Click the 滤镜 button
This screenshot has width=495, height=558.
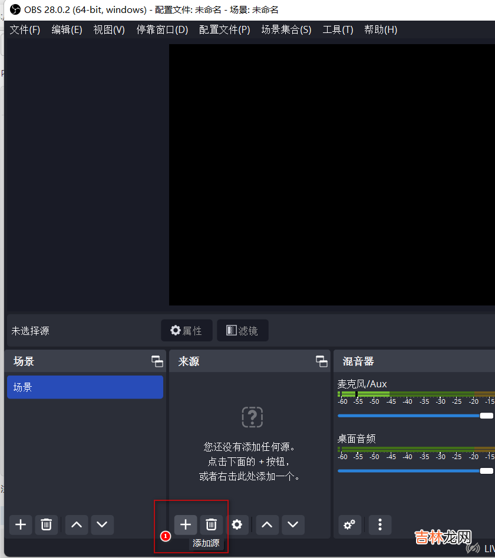tap(242, 331)
